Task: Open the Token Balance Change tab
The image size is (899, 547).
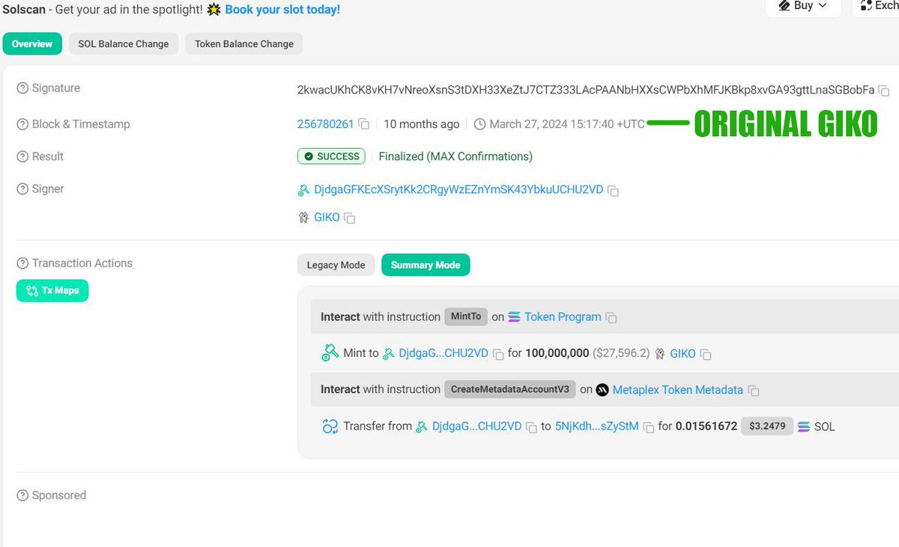Action: 244,44
